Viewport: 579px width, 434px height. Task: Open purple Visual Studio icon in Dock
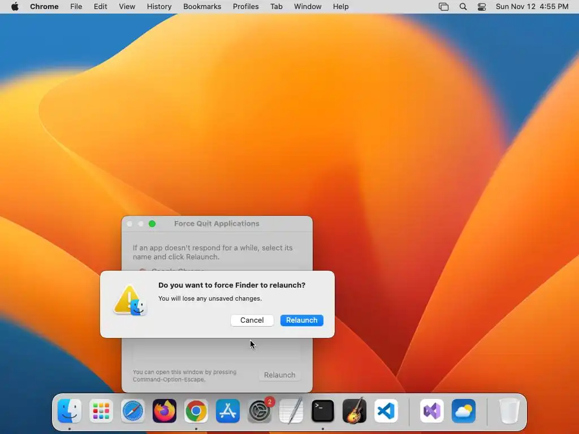point(432,411)
